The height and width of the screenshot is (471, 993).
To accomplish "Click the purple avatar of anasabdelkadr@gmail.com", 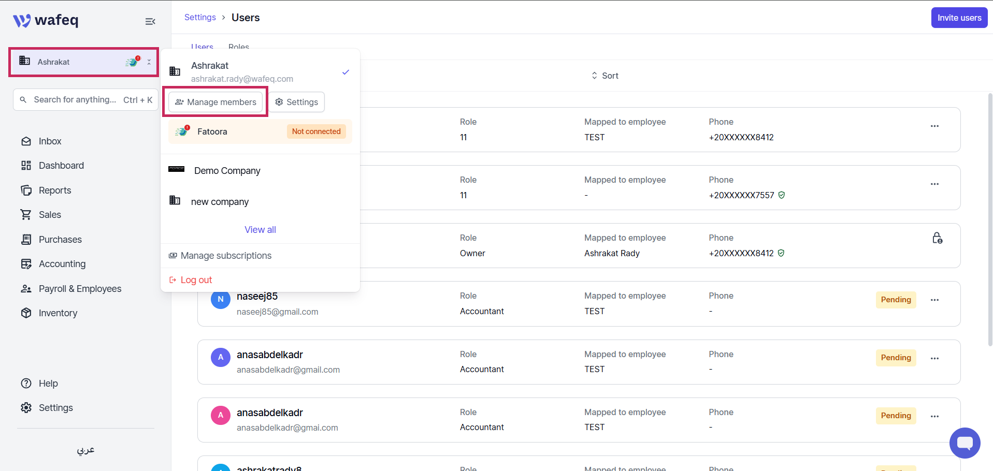I will [221, 357].
